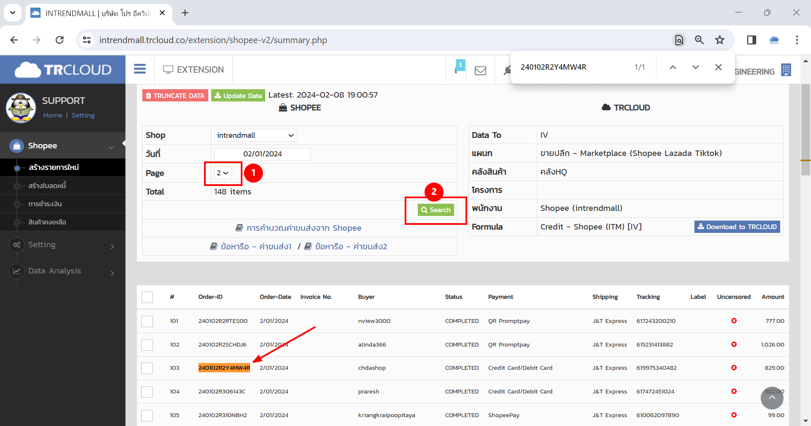
Task: Click the Setting link under SUPPORT
Action: [83, 115]
